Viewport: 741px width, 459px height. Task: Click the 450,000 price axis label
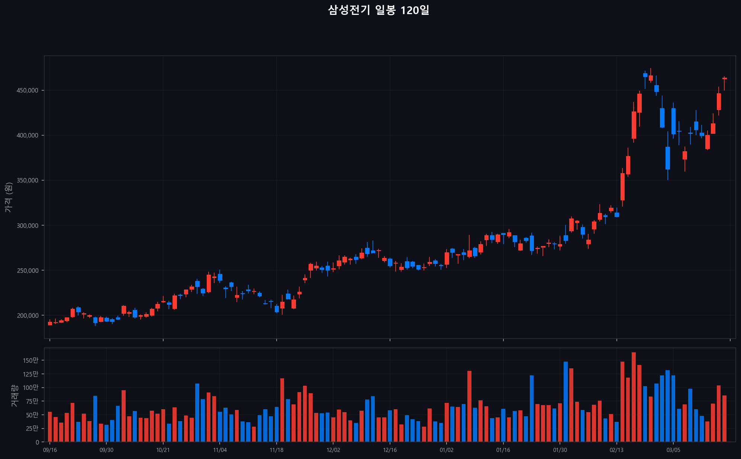pos(28,90)
